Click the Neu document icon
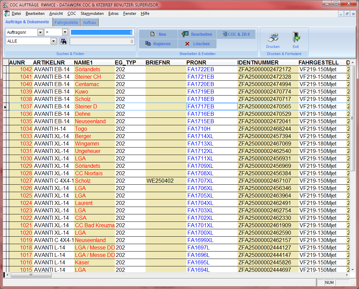 tap(153, 34)
